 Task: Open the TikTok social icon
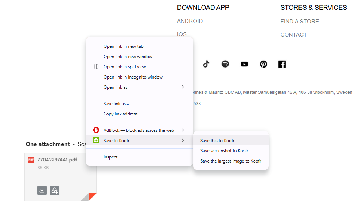(x=206, y=64)
